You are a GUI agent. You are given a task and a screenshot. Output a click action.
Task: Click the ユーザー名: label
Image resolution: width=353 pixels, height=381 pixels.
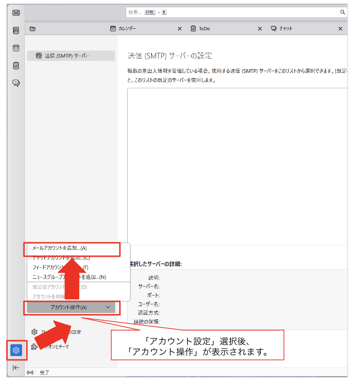pyautogui.click(x=149, y=304)
